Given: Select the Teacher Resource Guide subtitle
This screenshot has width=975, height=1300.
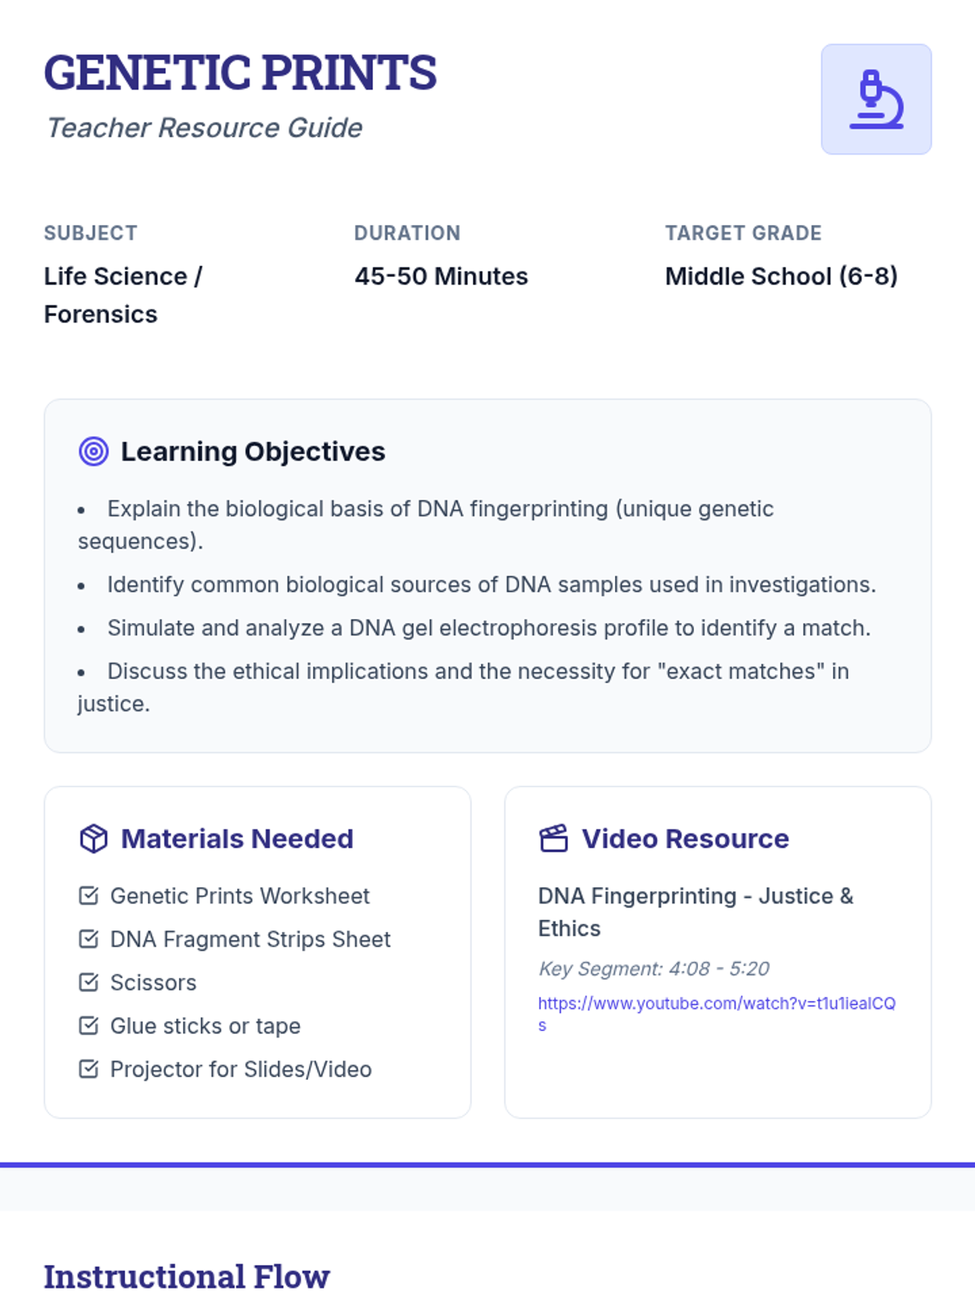Looking at the screenshot, I should tap(204, 128).
